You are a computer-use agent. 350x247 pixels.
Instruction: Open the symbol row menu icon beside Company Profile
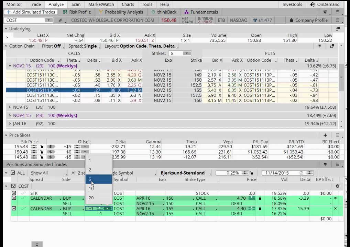click(x=338, y=20)
